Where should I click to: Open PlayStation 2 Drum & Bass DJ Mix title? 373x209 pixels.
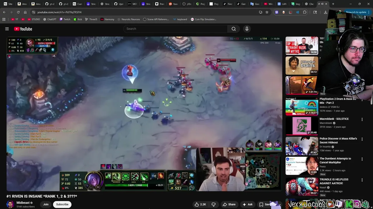[x=338, y=101]
